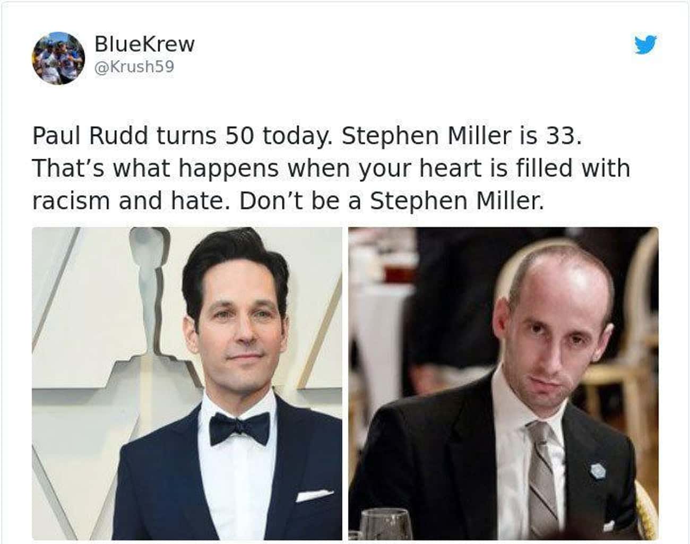690x544 pixels.
Task: Click the tweet line starting "racism and hate"
Action: pos(288,201)
